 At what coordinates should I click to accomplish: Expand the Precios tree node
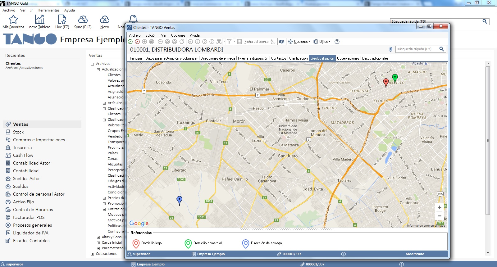[104, 198]
